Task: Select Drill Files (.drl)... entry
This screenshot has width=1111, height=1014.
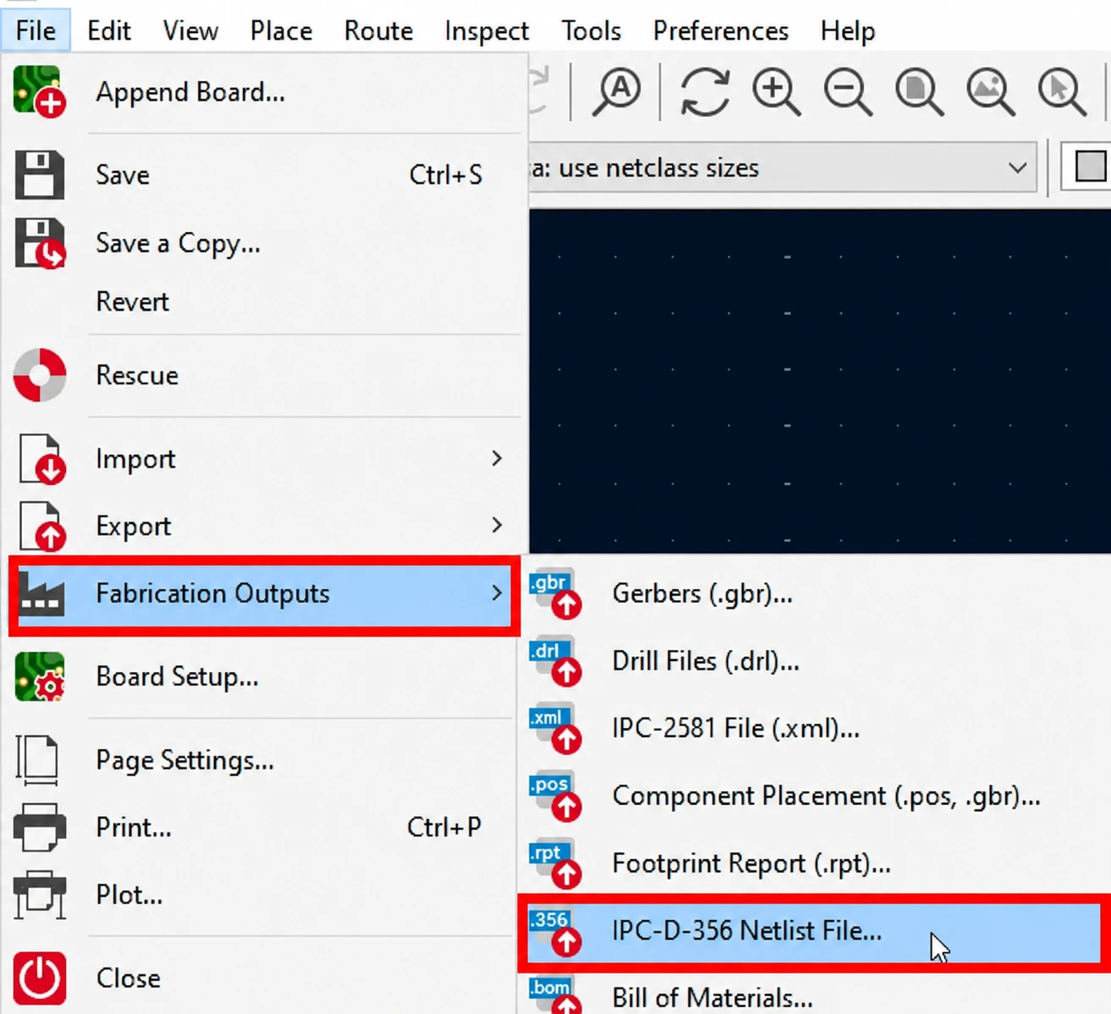Action: tap(706, 661)
